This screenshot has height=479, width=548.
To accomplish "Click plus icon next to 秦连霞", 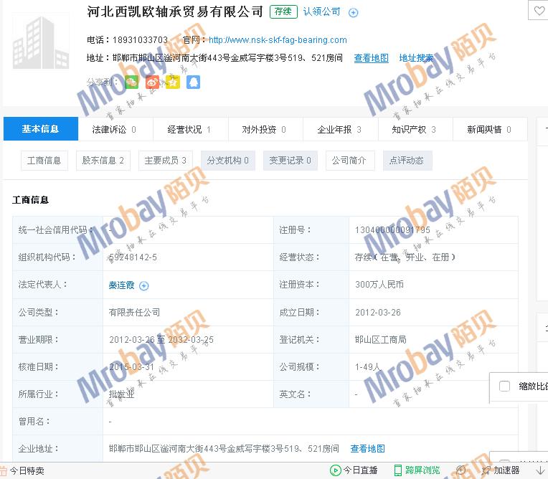I will click(144, 285).
